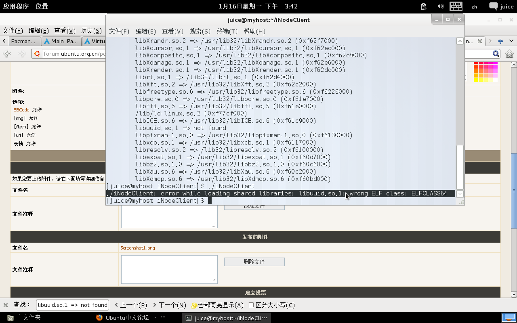This screenshot has height=323, width=517.
Task: Click the search magnifier icon
Action: (x=496, y=54)
